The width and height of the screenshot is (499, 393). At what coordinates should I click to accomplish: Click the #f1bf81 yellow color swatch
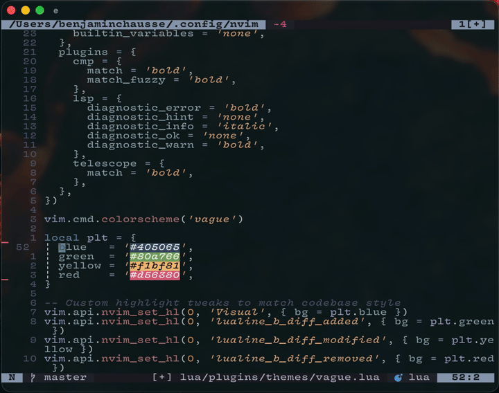pyautogui.click(x=155, y=266)
